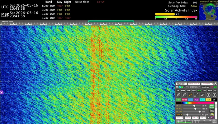The width and height of the screenshot is (218, 124).
Task: Open the select band dropdown
Action: [x=194, y=84]
